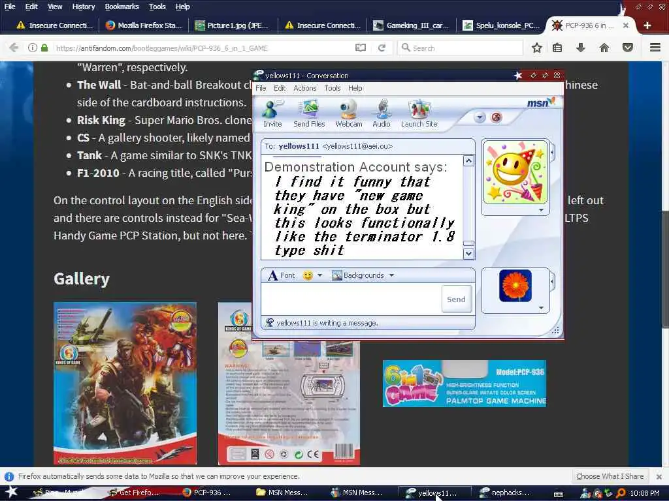Open the Actions menu in the conversation window

coord(304,88)
